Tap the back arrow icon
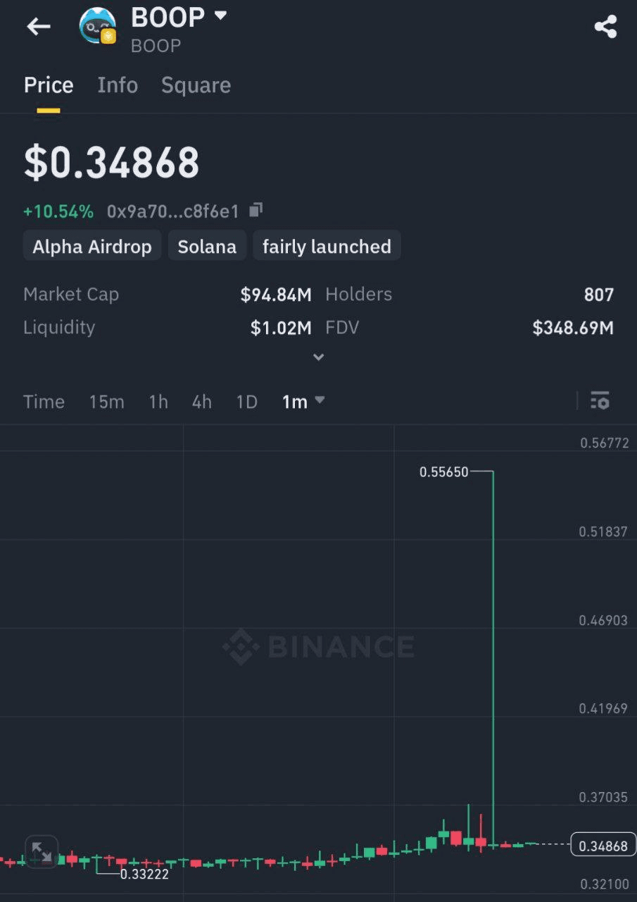The width and height of the screenshot is (637, 902). (x=39, y=27)
